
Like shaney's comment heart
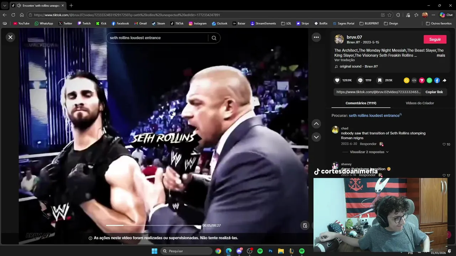tap(444, 175)
